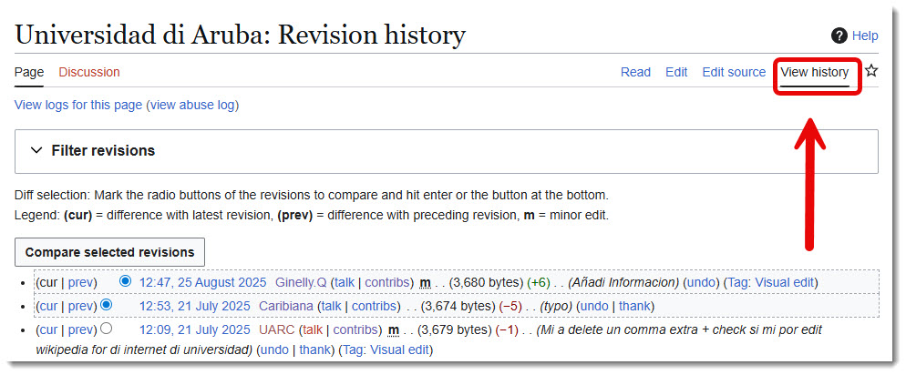The image size is (906, 375).
Task: Open the 12:09, 21 July 2025 revision link
Action: point(195,330)
